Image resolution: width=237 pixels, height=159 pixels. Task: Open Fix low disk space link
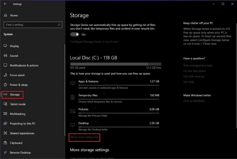[194, 71]
